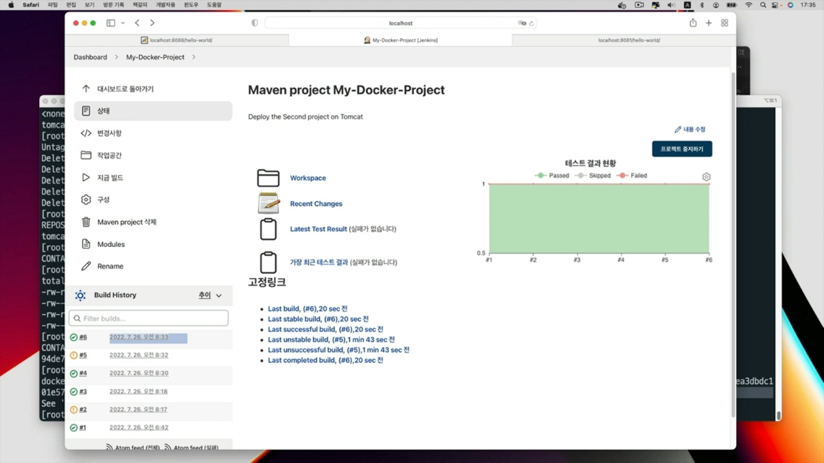
Task: Open a new tab with the plus icon
Action: point(709,23)
